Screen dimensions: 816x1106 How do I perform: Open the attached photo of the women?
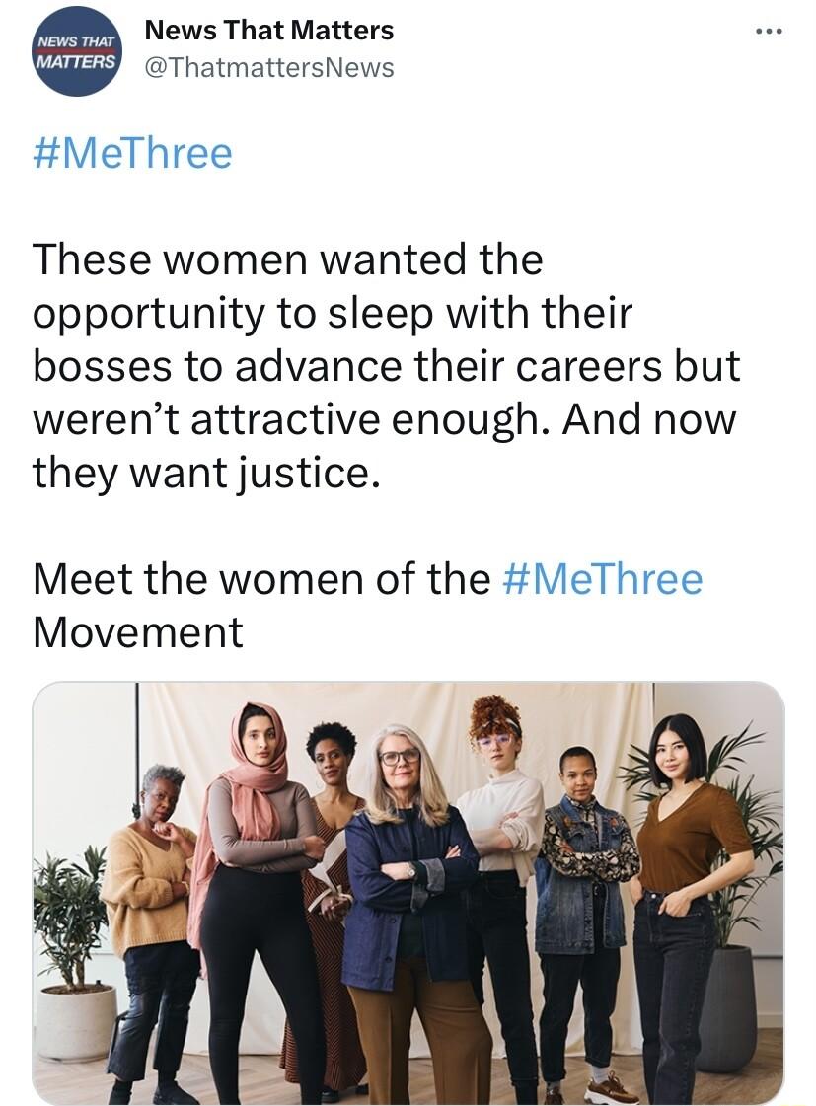[408, 888]
